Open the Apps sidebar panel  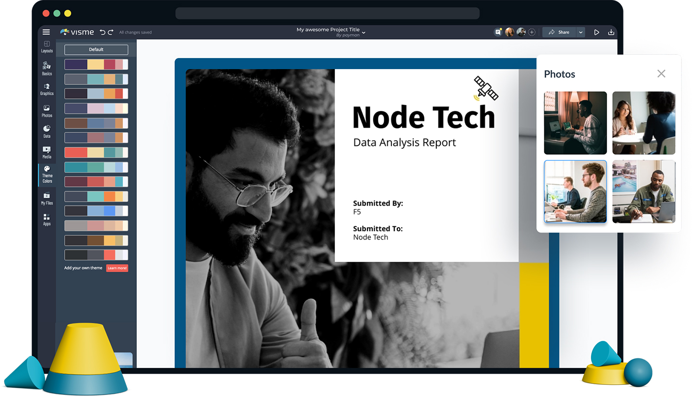tap(47, 220)
